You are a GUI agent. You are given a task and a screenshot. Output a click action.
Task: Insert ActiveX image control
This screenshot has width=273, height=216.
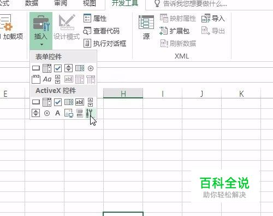click(69, 113)
